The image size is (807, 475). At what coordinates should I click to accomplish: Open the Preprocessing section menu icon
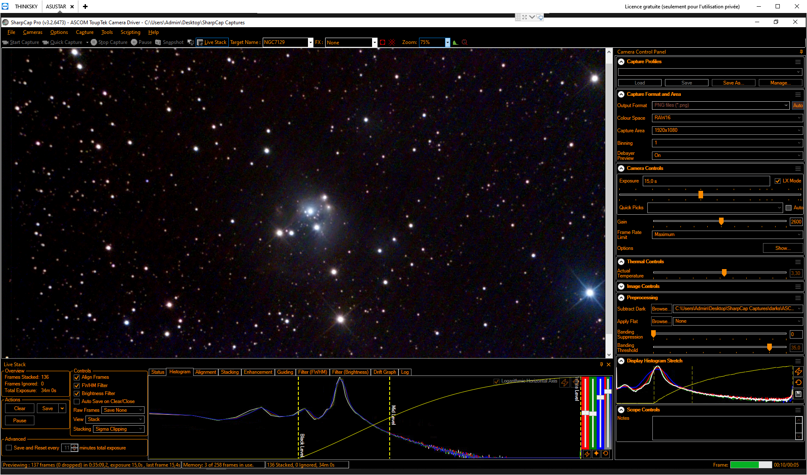[798, 298]
